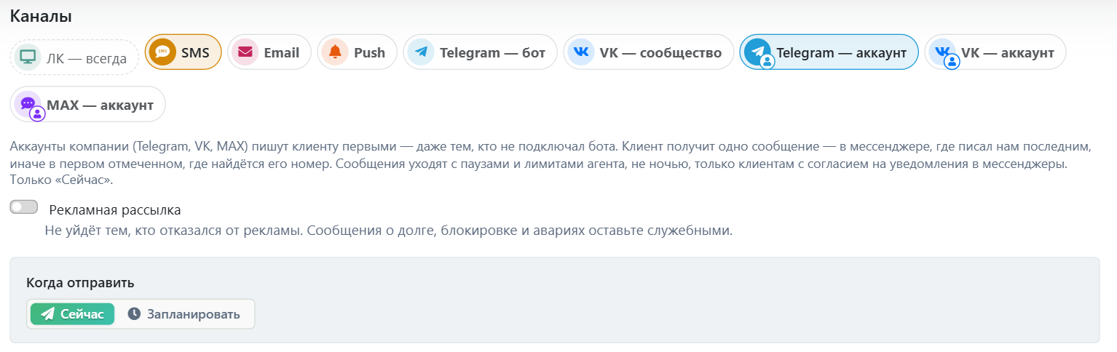Select the «Telegram — бот» channel chip
This screenshot has width=1117, height=352.
coord(481,52)
